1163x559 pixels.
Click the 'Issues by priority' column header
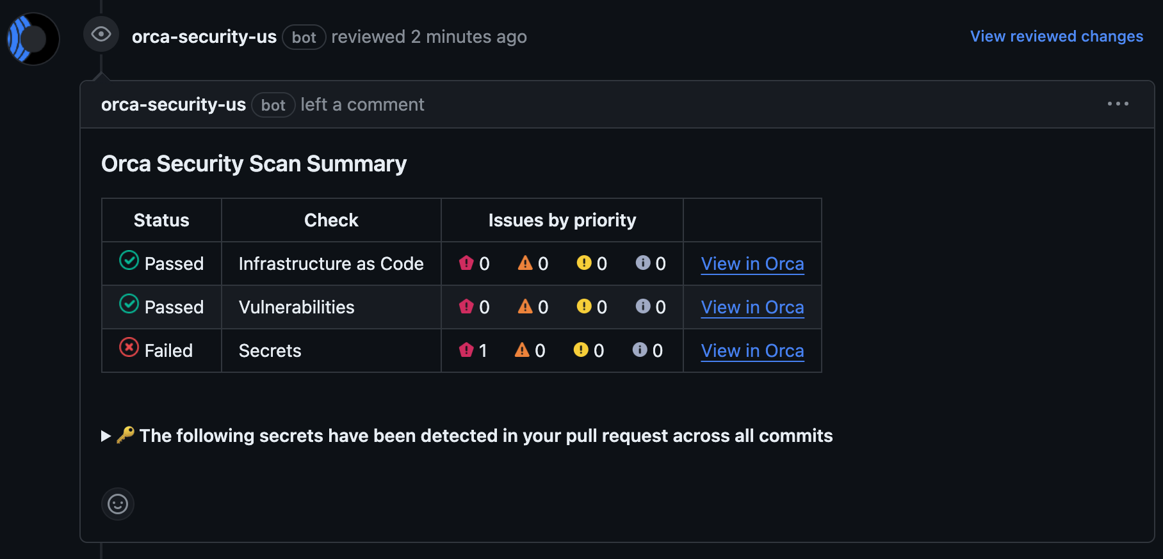(x=562, y=220)
